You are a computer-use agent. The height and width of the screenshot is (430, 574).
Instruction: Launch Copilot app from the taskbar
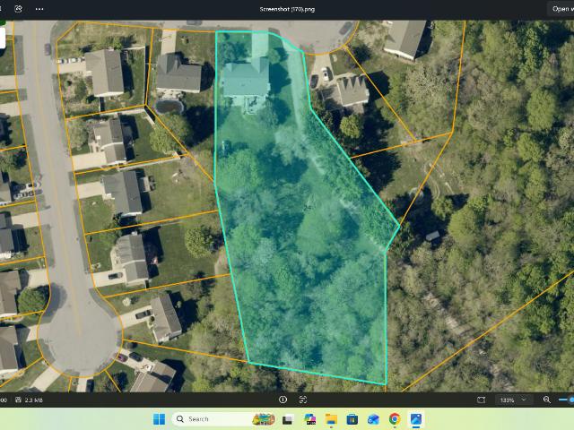click(x=309, y=419)
